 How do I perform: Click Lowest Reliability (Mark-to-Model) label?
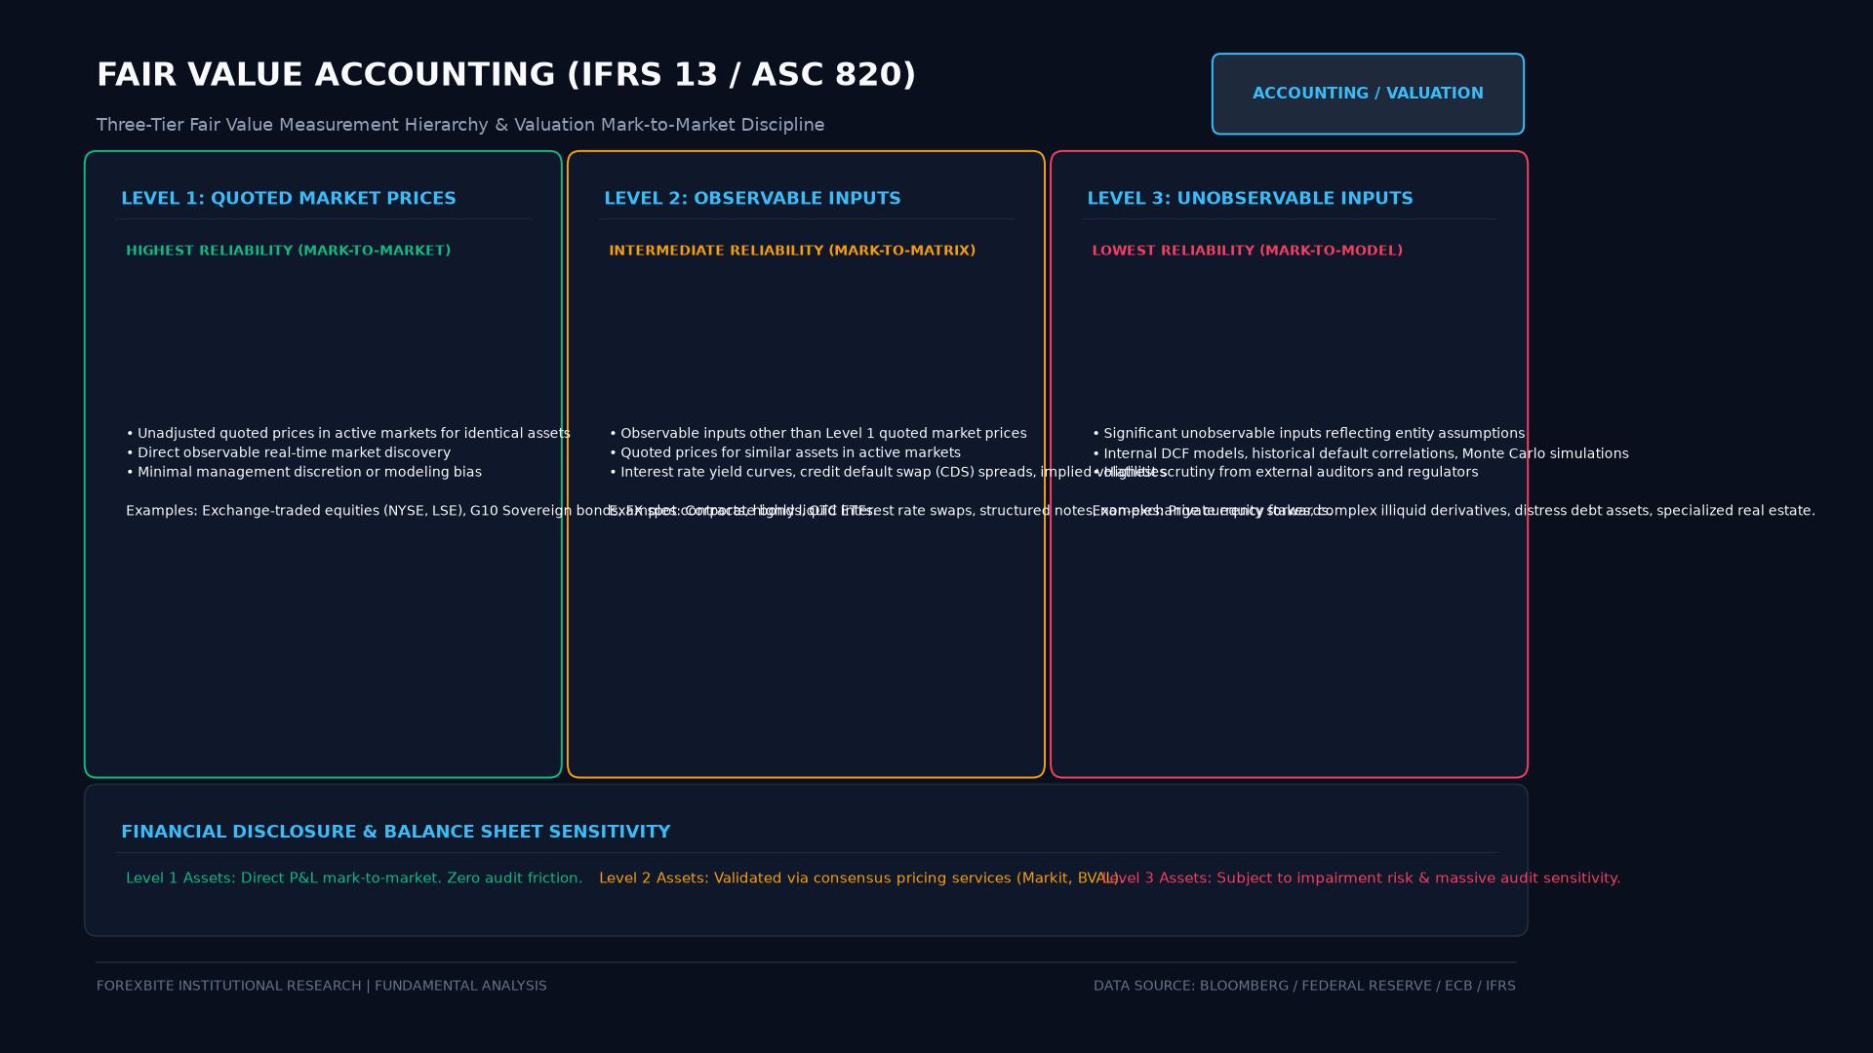[1247, 251]
